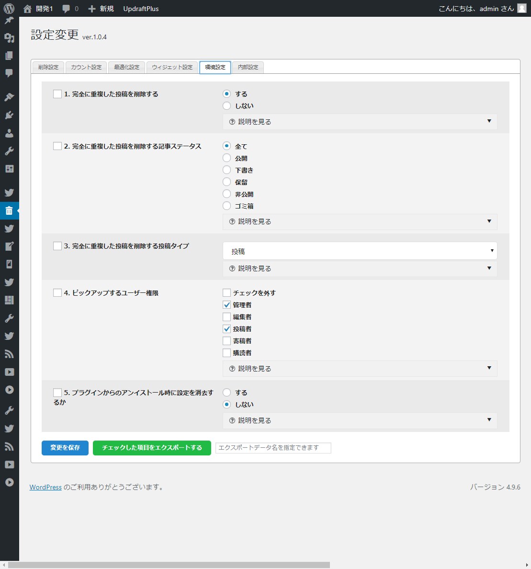Click the highlighted trash can sidebar icon
Screen dimensions: 531x569
9,210
